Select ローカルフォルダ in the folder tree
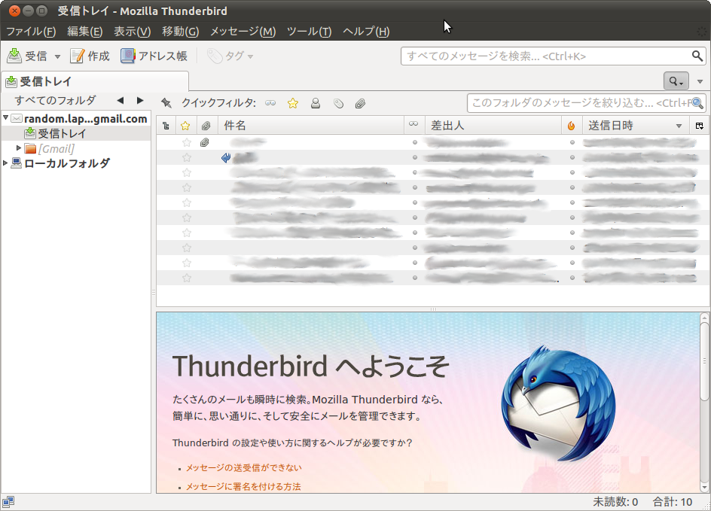Viewport: 711px width, 511px height. pos(67,163)
